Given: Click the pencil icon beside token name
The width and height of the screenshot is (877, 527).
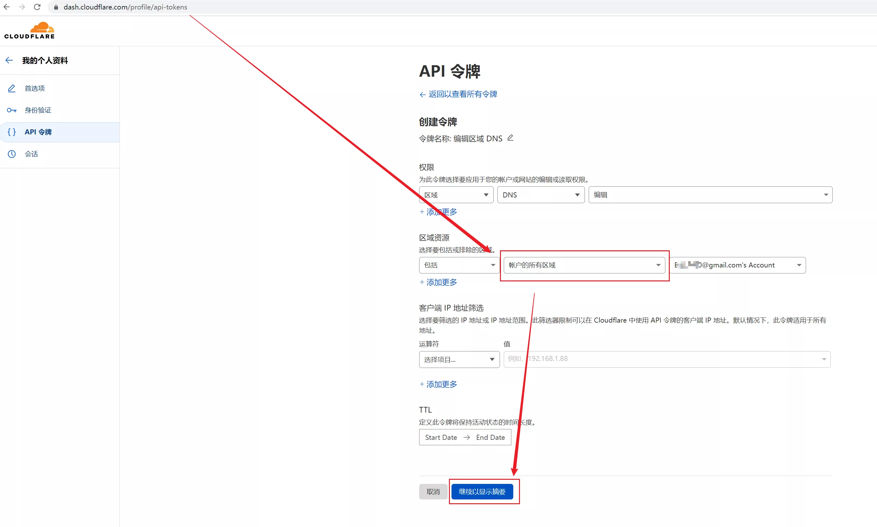Looking at the screenshot, I should (x=510, y=138).
